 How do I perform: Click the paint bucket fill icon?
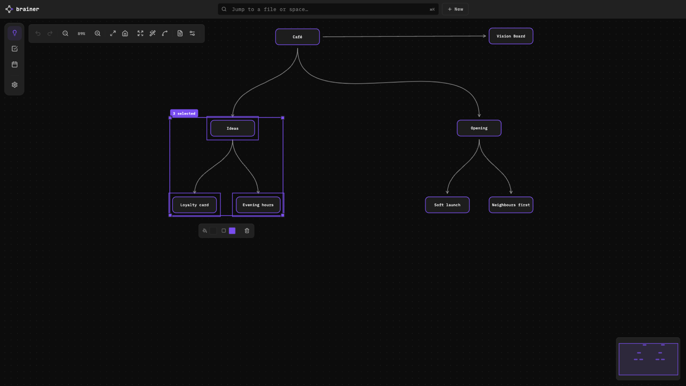[205, 231]
